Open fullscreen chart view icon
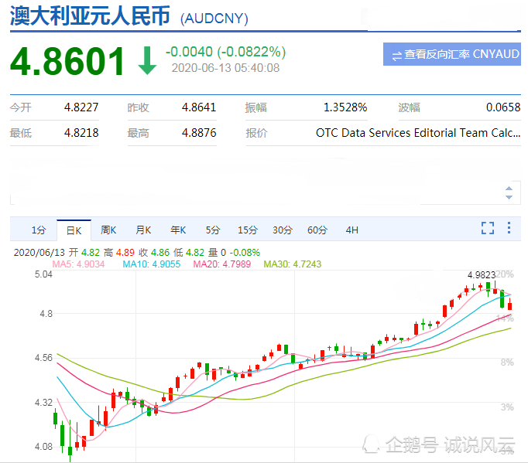This screenshot has height=463, width=528. tap(487, 228)
